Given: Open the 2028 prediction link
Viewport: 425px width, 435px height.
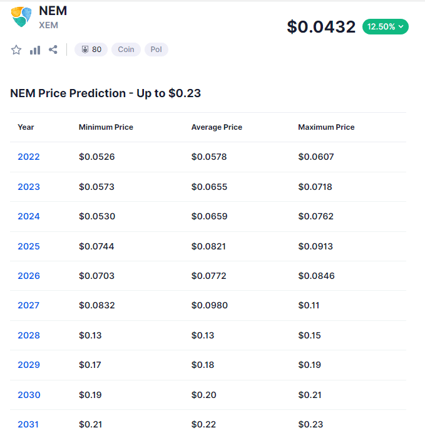Looking at the screenshot, I should (29, 335).
